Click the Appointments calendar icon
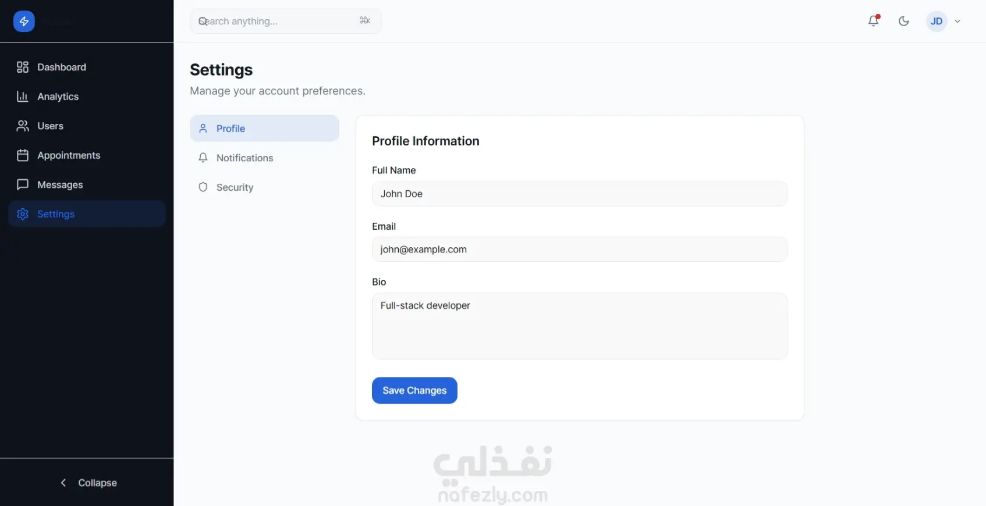This screenshot has width=986, height=506. [x=23, y=155]
